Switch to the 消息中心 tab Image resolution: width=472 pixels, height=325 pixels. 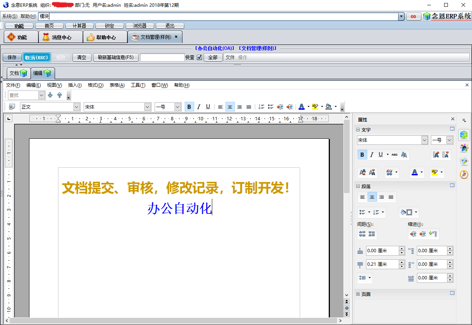(60, 37)
